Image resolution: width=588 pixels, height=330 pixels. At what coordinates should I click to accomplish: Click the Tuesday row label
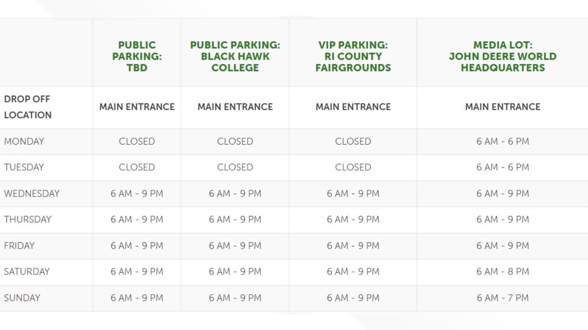tap(24, 167)
